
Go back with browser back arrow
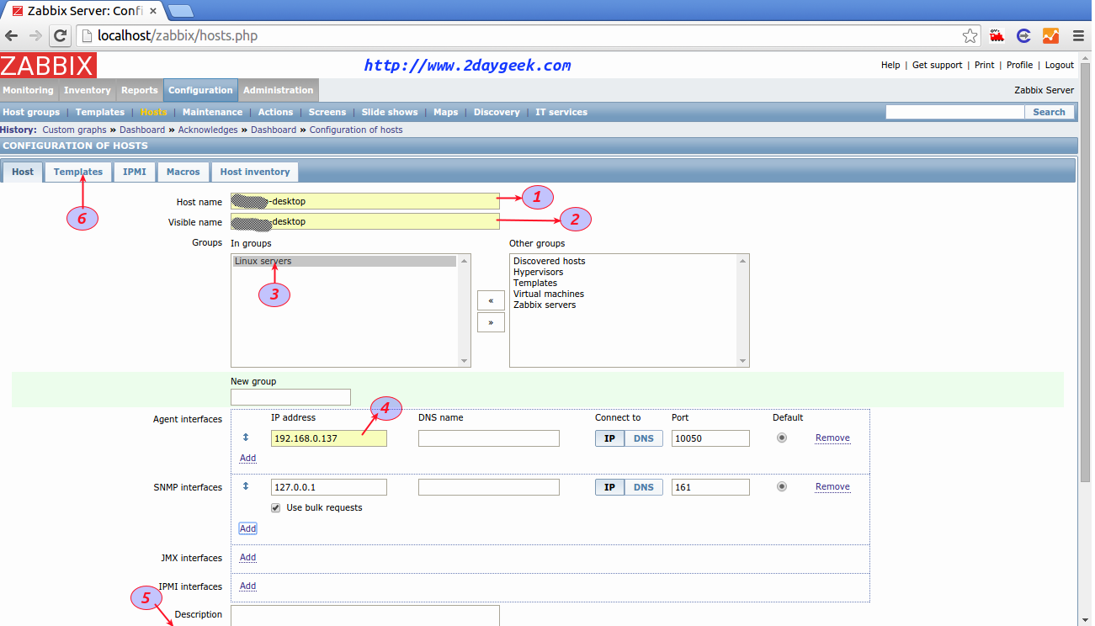coord(12,36)
